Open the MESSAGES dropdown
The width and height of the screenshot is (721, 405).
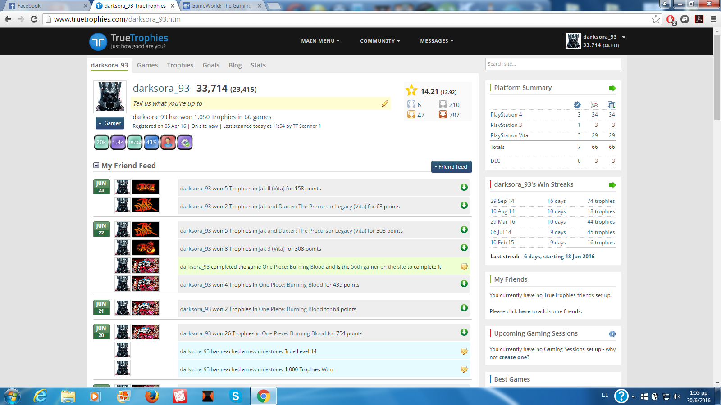coord(437,41)
